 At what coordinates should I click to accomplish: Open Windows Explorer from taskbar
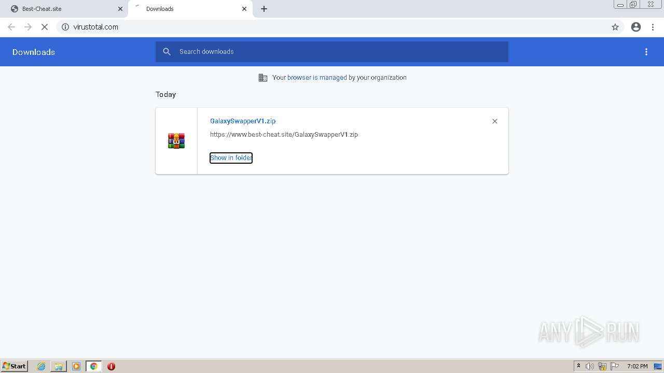(59, 366)
